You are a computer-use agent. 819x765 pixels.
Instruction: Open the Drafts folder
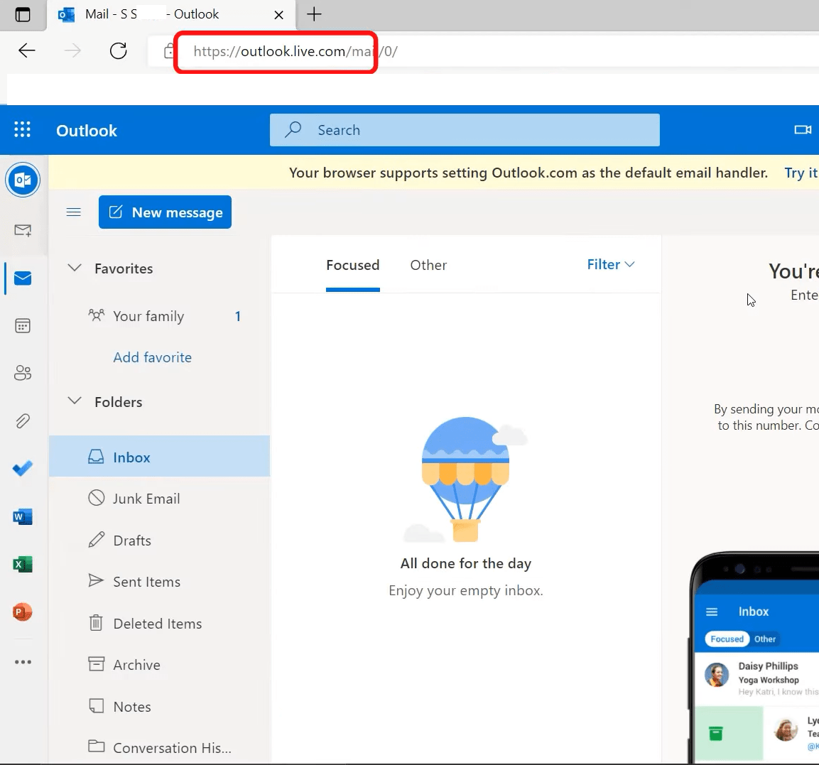tap(159, 540)
